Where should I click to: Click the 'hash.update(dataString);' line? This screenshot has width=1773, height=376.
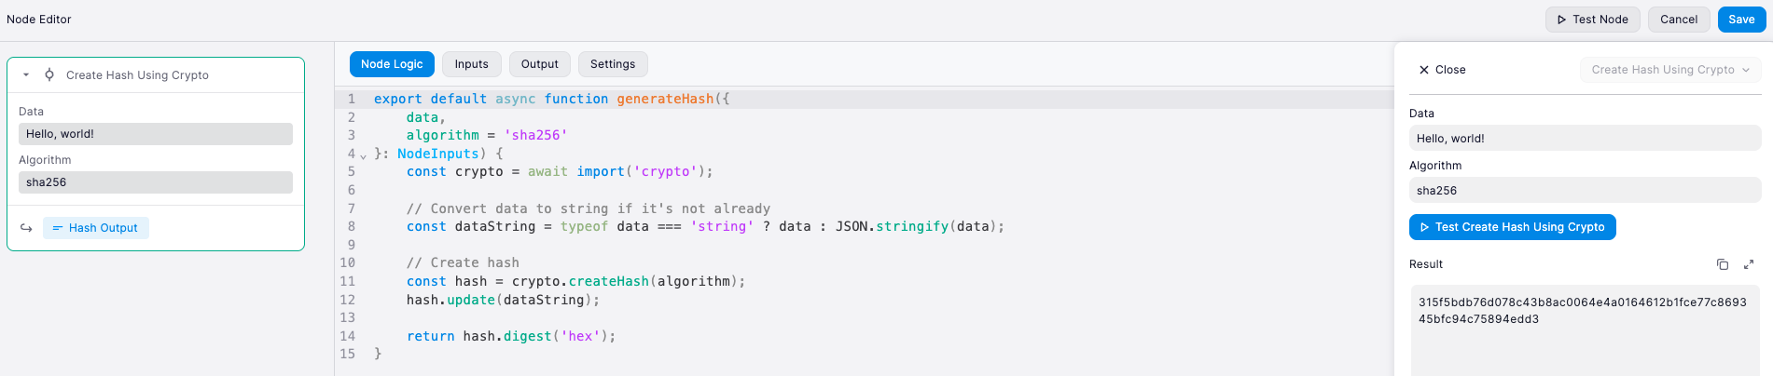click(x=503, y=300)
